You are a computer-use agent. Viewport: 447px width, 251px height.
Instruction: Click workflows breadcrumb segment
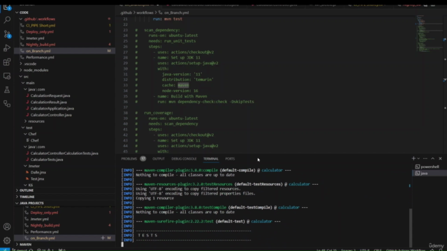click(x=145, y=13)
